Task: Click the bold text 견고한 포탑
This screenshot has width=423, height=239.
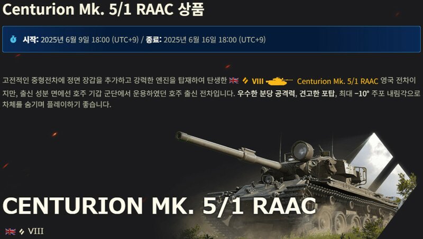Action: click(317, 93)
